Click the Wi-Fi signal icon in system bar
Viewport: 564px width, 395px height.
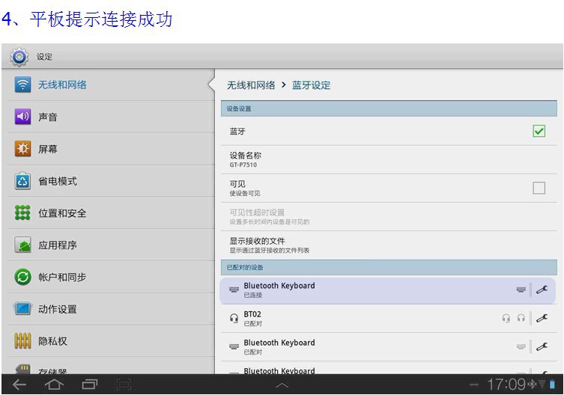point(542,385)
